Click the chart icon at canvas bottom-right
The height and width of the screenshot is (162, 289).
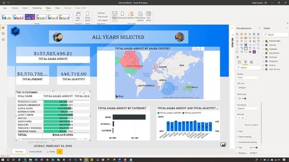(x=223, y=145)
